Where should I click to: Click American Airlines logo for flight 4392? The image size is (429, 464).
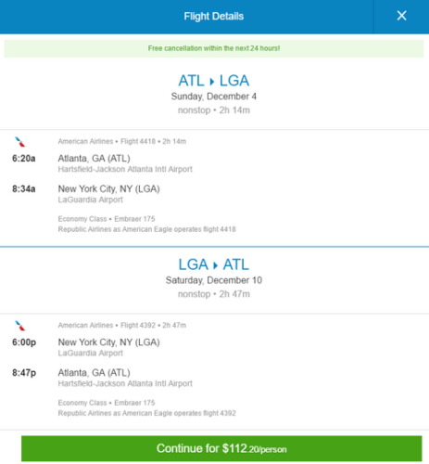pyautogui.click(x=20, y=326)
